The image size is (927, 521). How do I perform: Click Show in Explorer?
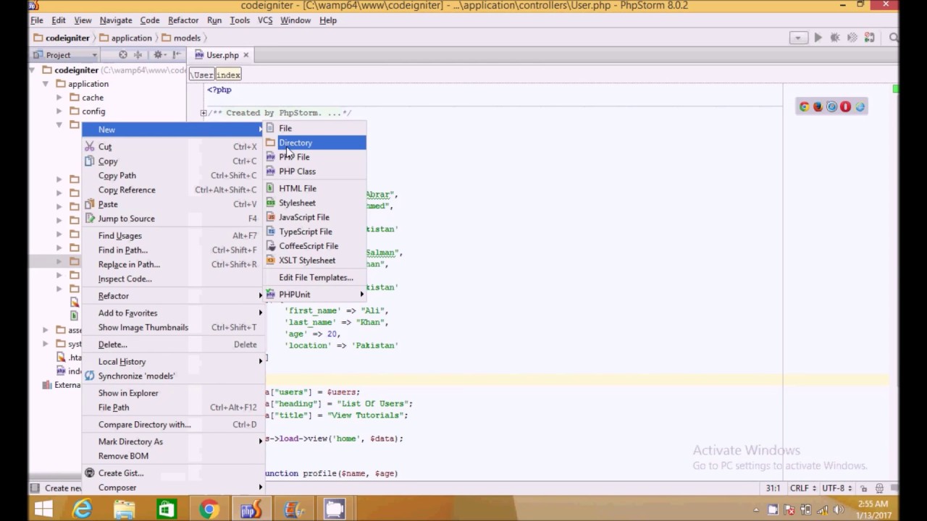tap(172, 393)
